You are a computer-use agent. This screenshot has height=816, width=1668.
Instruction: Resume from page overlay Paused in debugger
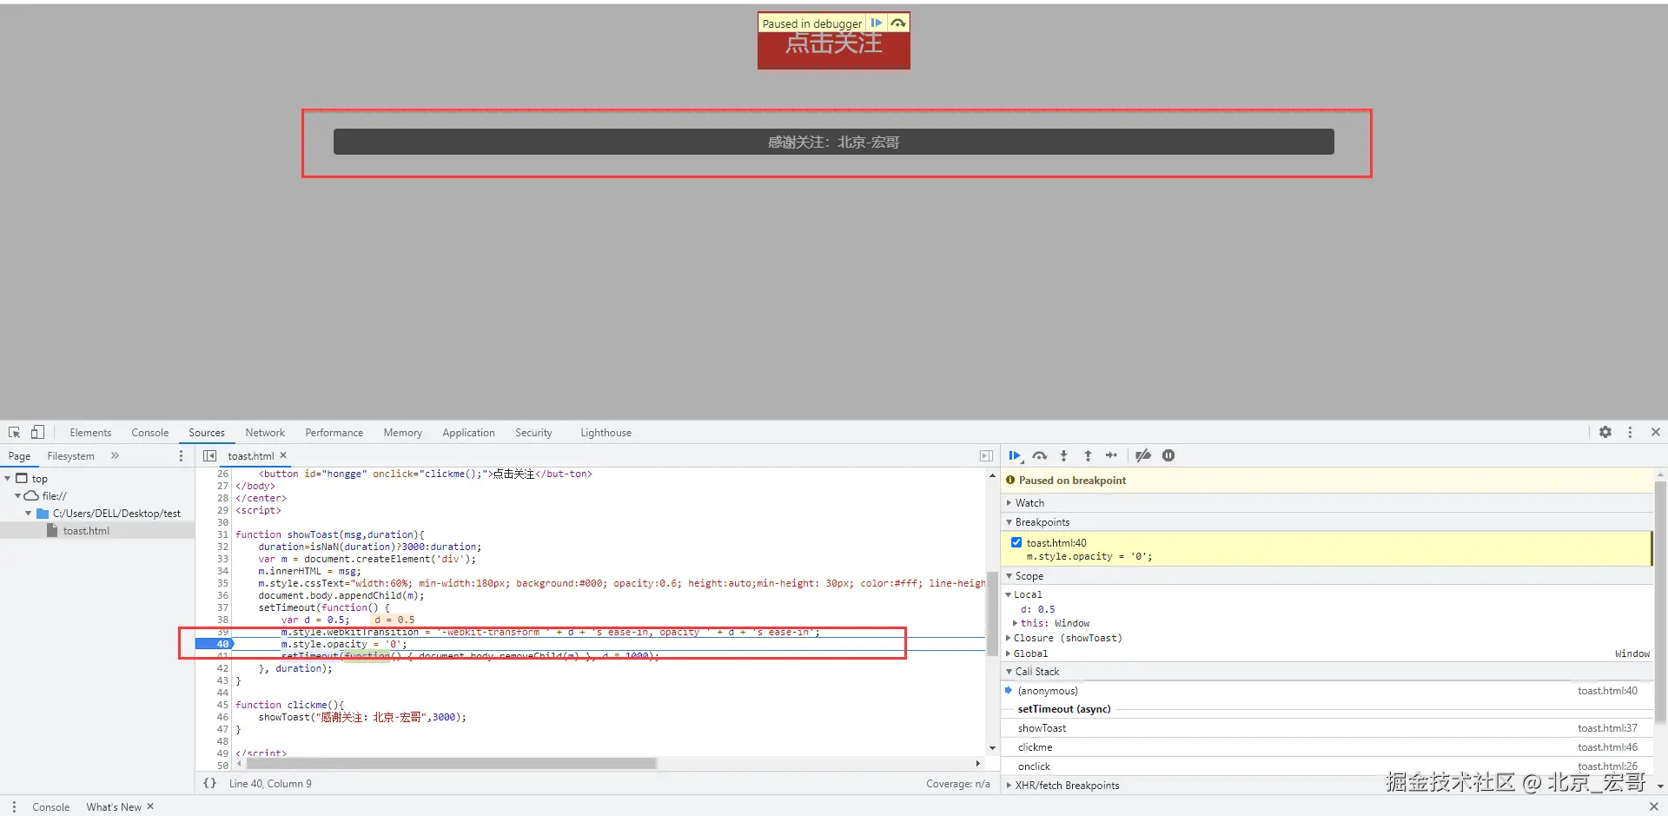point(877,23)
